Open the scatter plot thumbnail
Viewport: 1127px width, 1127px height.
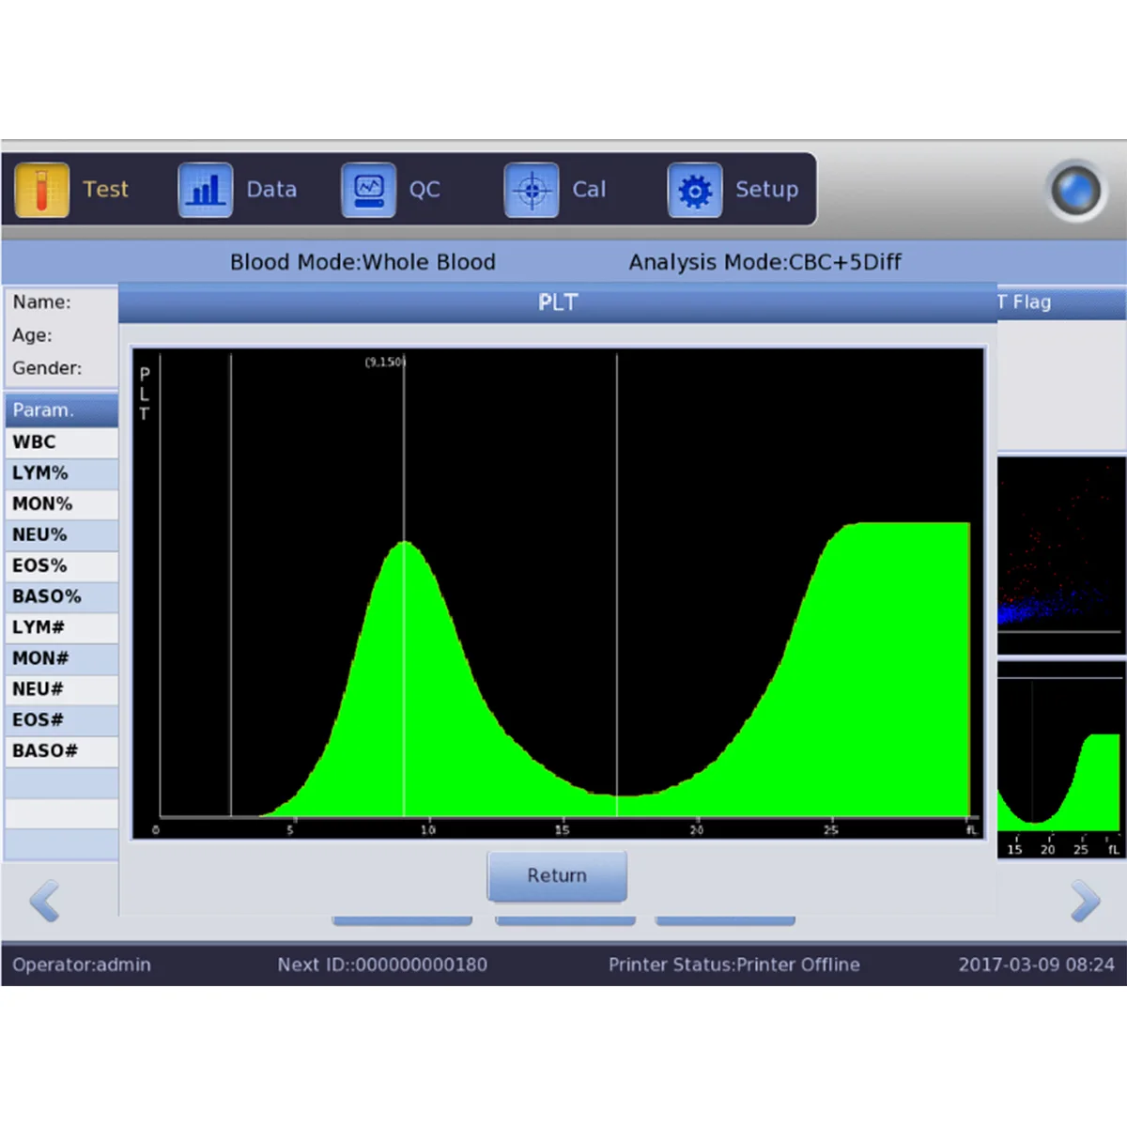1060,554
